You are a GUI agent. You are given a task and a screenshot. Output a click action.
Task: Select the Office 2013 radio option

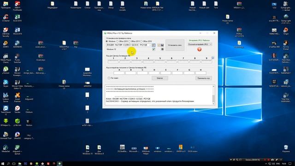point(129,41)
